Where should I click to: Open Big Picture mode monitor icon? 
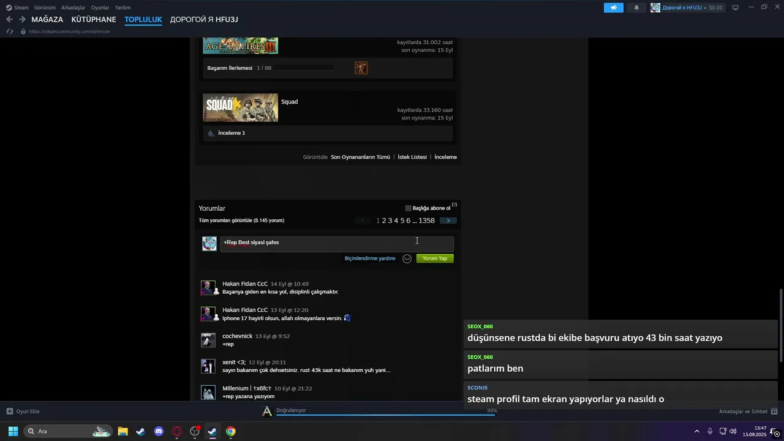coord(736,7)
